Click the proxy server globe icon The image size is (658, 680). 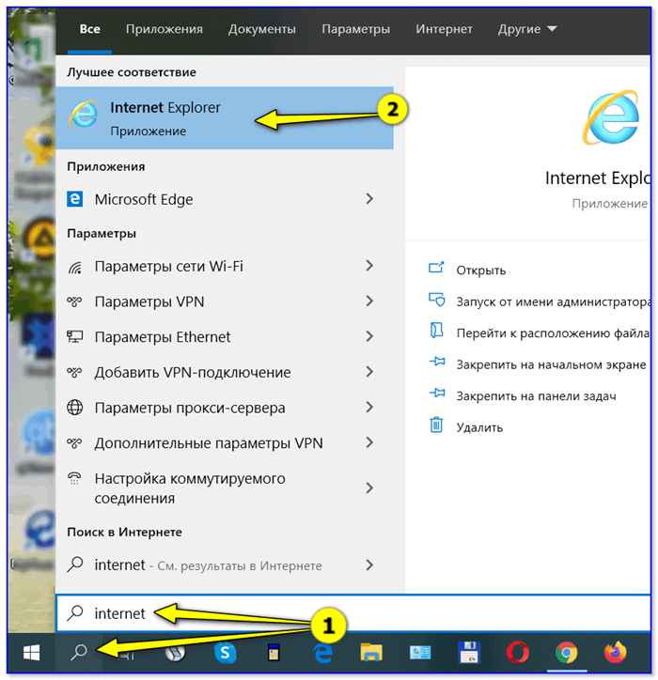click(x=74, y=408)
